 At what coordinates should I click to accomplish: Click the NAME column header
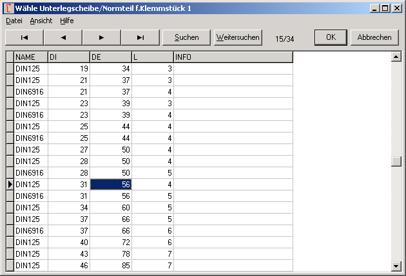[x=30, y=57]
